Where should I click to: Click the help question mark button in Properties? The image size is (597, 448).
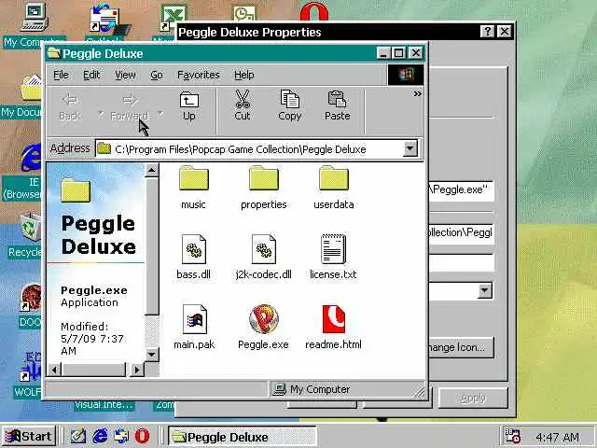coord(487,31)
